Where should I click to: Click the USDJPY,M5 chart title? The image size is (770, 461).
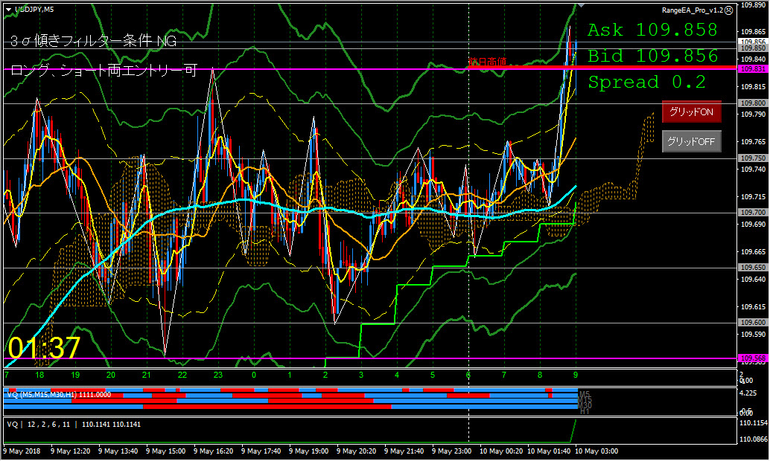pyautogui.click(x=34, y=10)
